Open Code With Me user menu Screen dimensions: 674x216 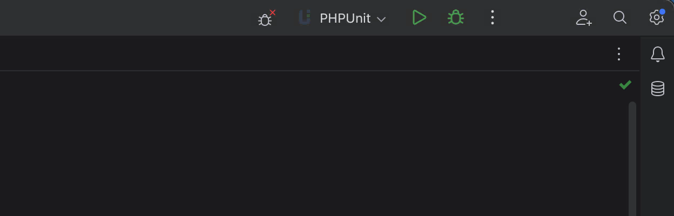click(584, 18)
